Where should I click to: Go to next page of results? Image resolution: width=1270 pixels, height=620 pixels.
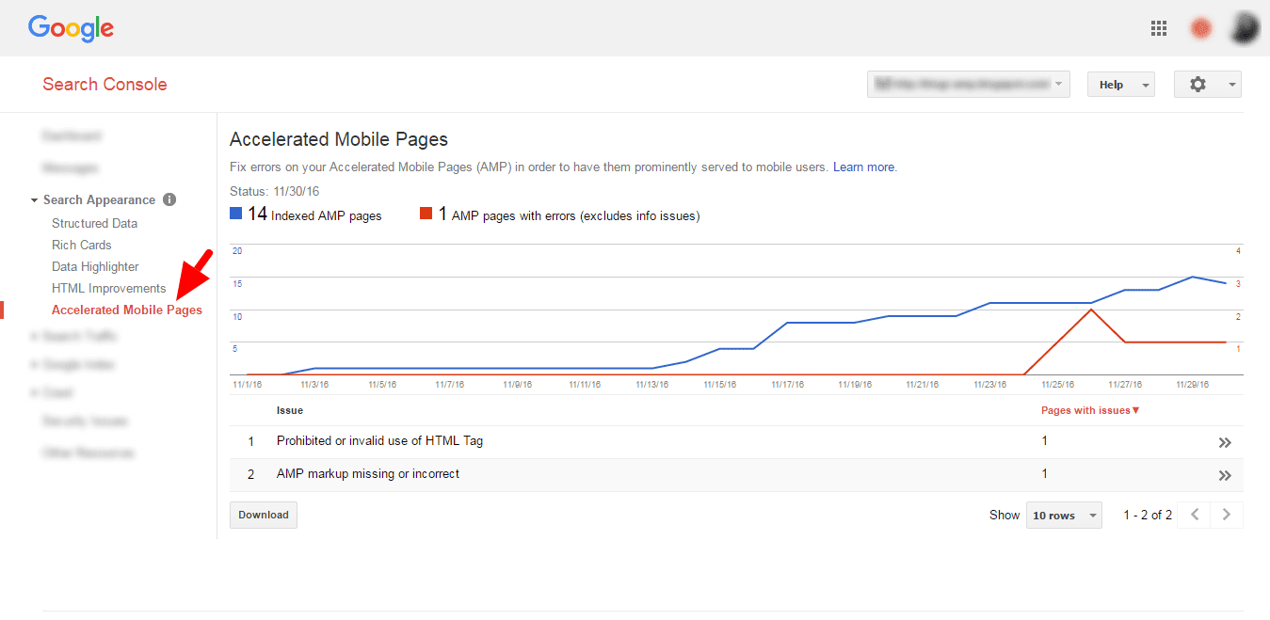tap(1226, 515)
